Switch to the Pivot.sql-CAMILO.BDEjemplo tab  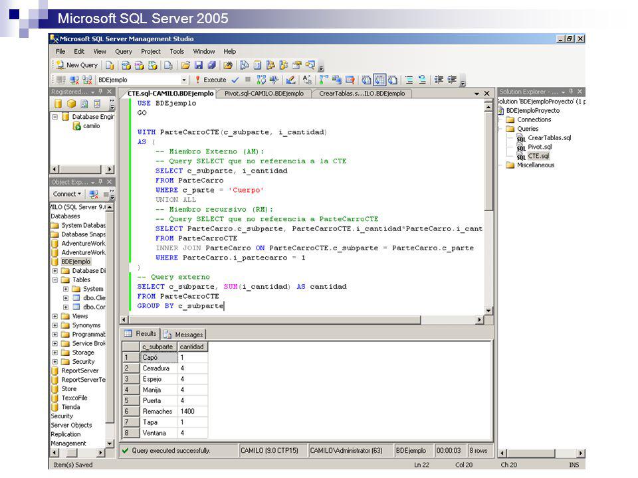point(264,94)
